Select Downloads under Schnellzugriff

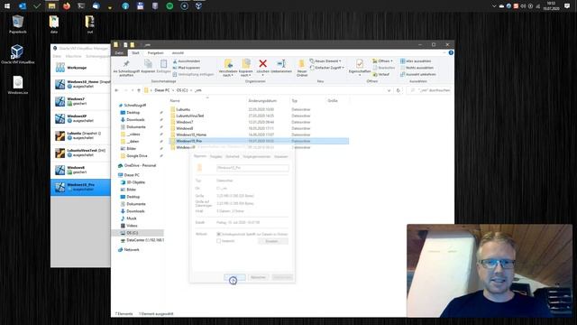point(135,120)
